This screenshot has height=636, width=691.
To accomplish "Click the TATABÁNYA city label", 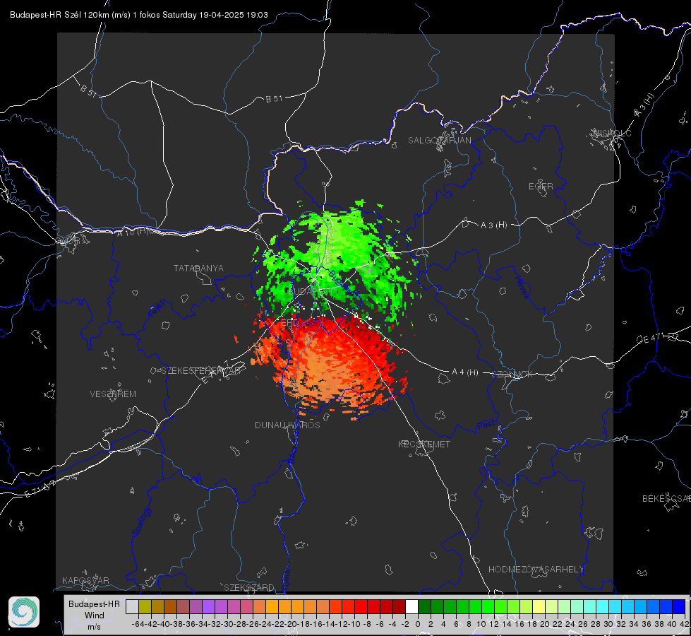I will (x=198, y=269).
